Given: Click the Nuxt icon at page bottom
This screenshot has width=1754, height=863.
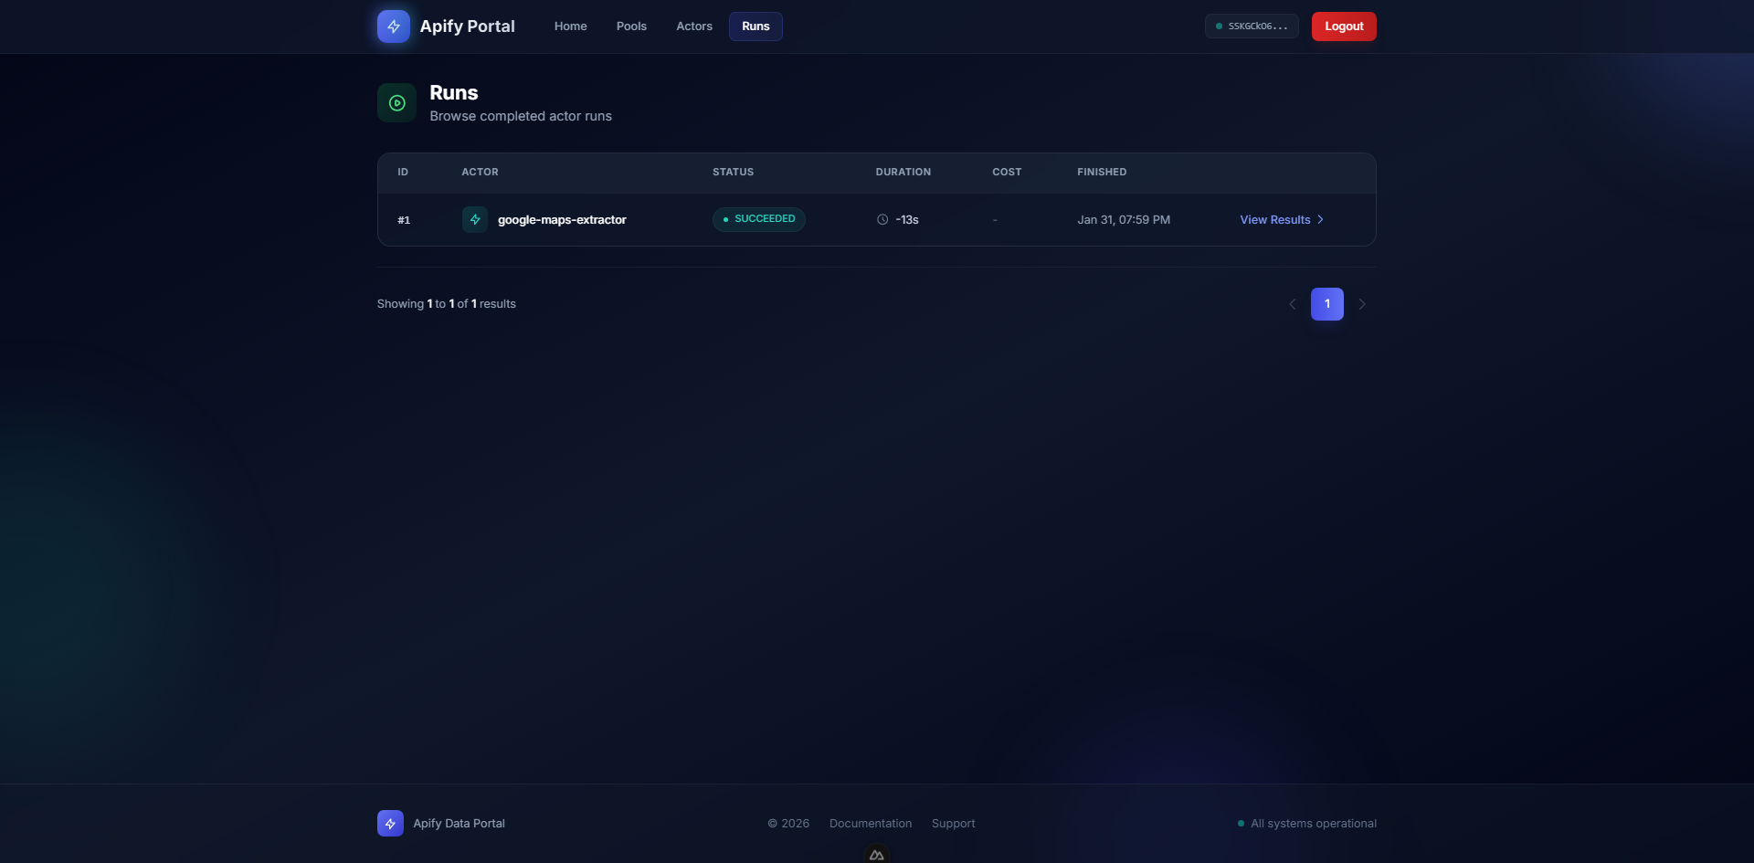Looking at the screenshot, I should pos(877,855).
